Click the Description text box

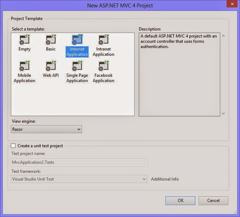[x=180, y=74]
